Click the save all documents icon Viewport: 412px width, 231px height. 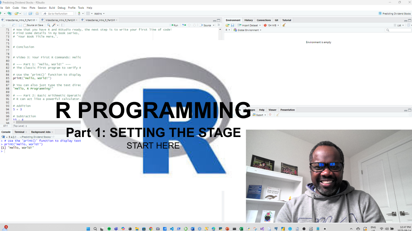coord(30,13)
